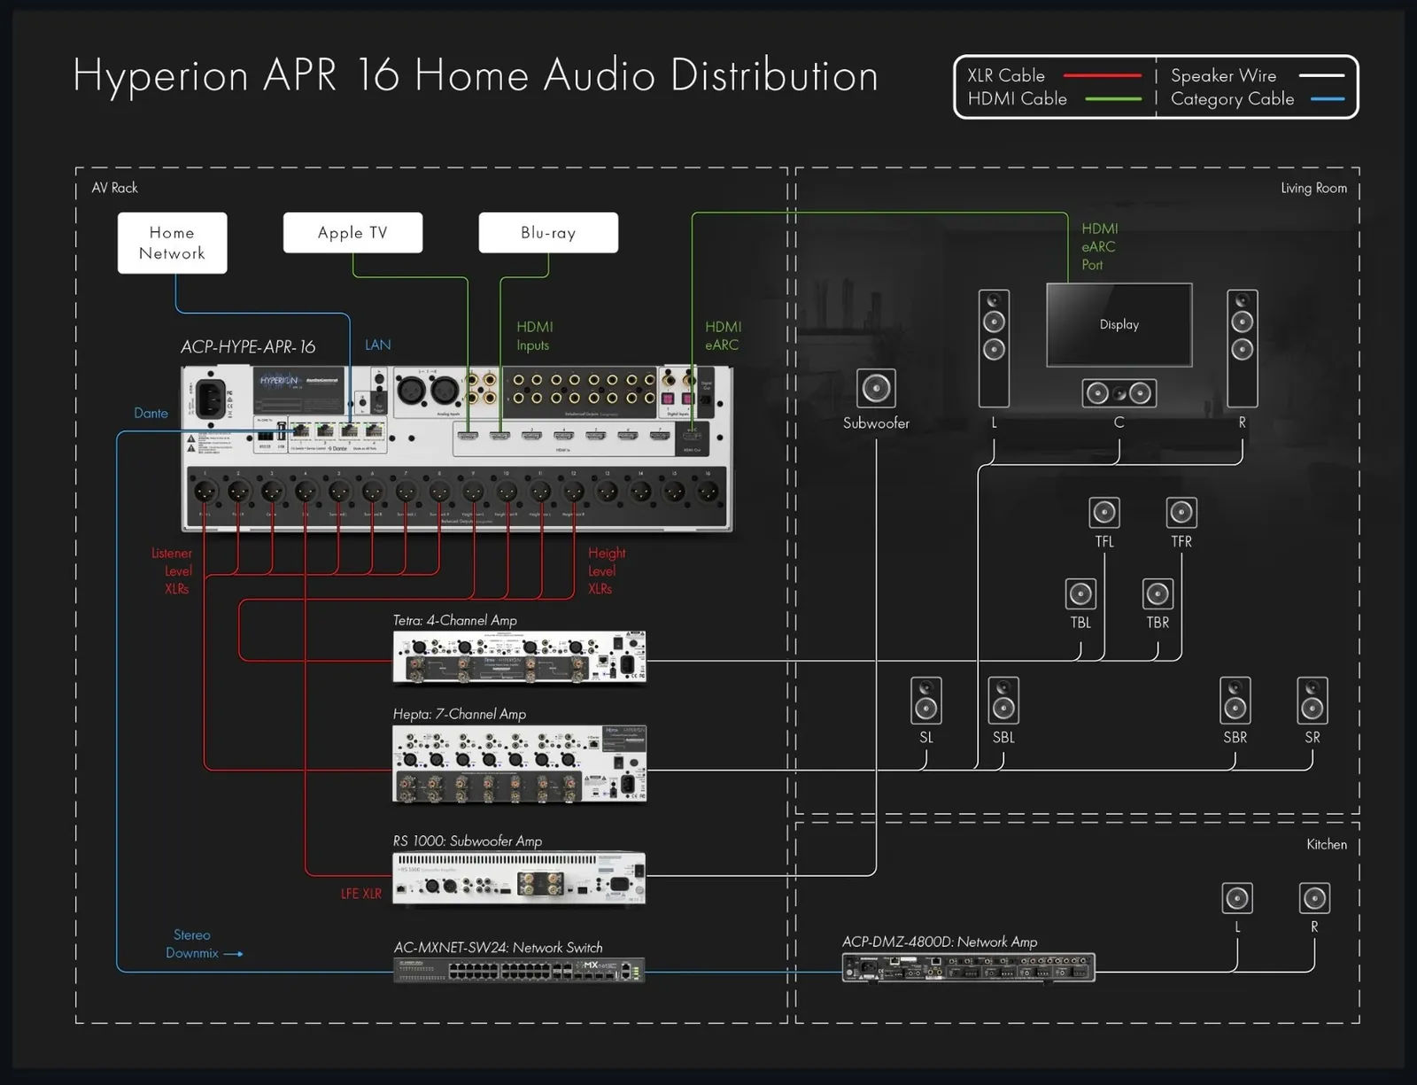Click the Kitchen L ceiling speaker
1417x1085 pixels.
pyautogui.click(x=1237, y=898)
